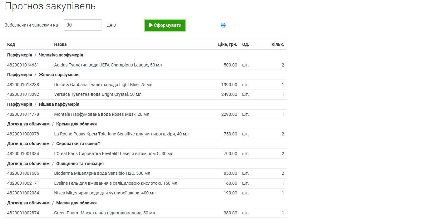Select the Чоловіча парфумерія category heading

pyautogui.click(x=61, y=55)
